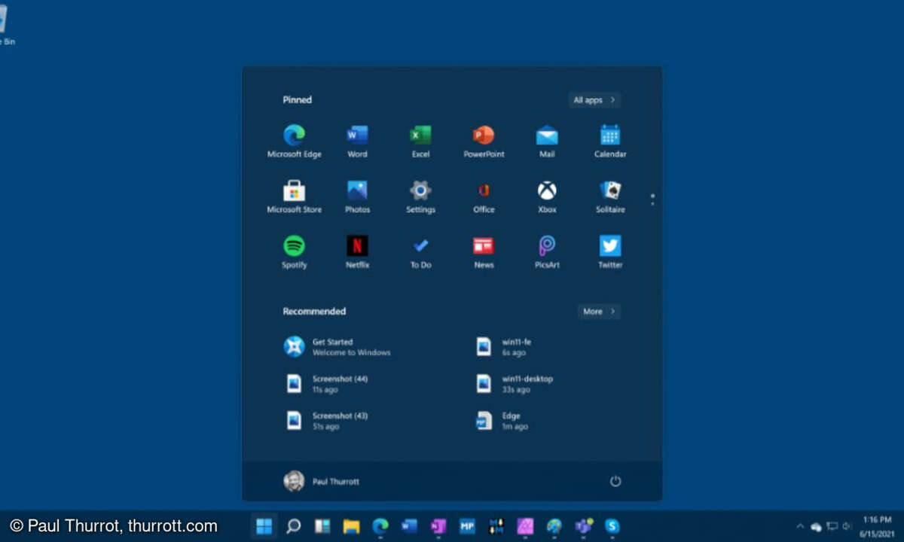The width and height of the screenshot is (904, 542).
Task: Show More recommended items
Action: (599, 312)
